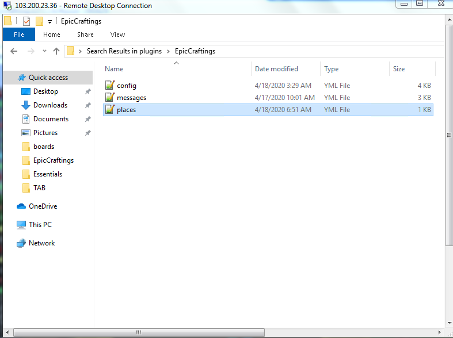Open Customize Quick Access Toolbar dropdown
453x338 pixels.
pos(50,22)
